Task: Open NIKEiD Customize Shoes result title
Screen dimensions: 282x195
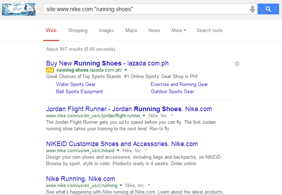Action: 122,144
